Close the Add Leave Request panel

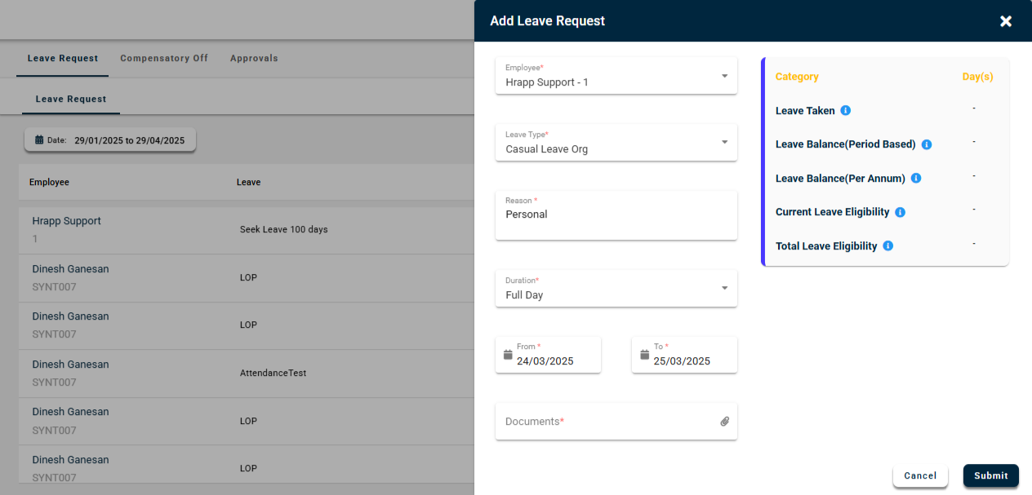(1006, 21)
